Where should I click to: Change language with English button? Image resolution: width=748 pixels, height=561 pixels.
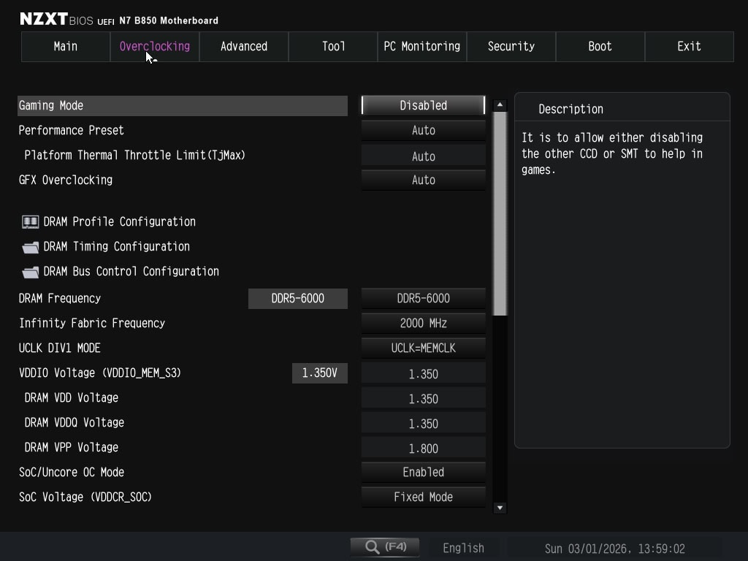click(x=463, y=548)
